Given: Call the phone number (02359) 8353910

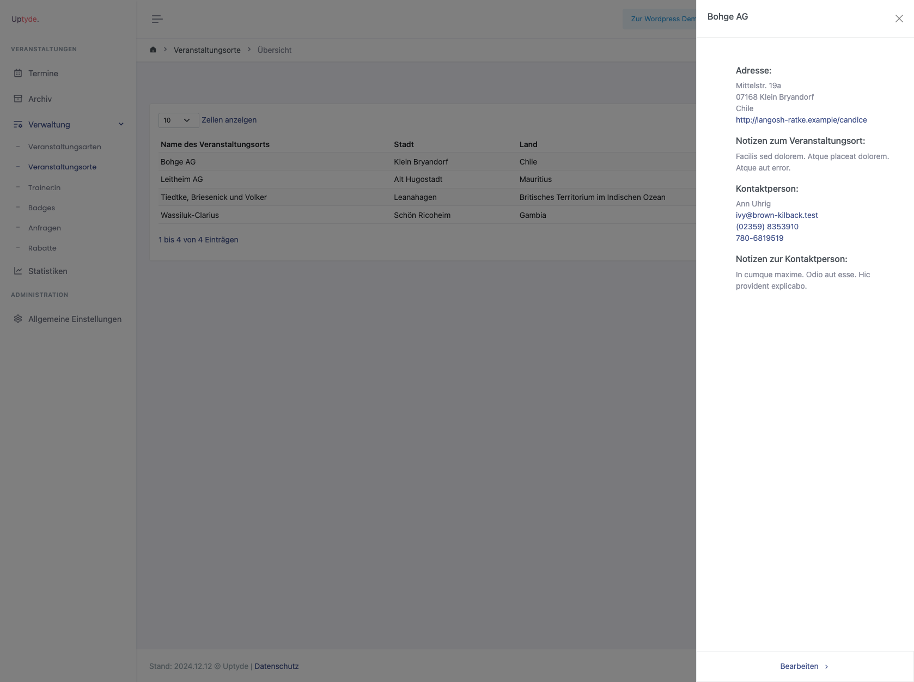Looking at the screenshot, I should [x=767, y=227].
